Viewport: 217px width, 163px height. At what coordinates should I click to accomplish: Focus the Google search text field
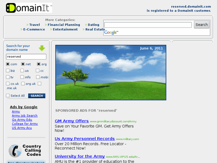click(148, 25)
